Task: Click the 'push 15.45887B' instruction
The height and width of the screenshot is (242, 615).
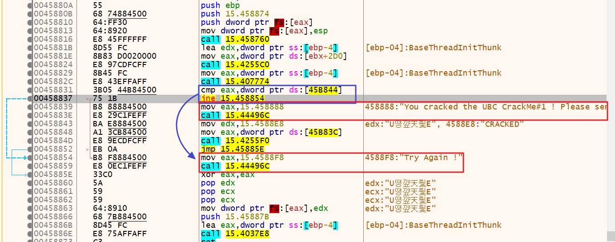Action: pyautogui.click(x=235, y=217)
